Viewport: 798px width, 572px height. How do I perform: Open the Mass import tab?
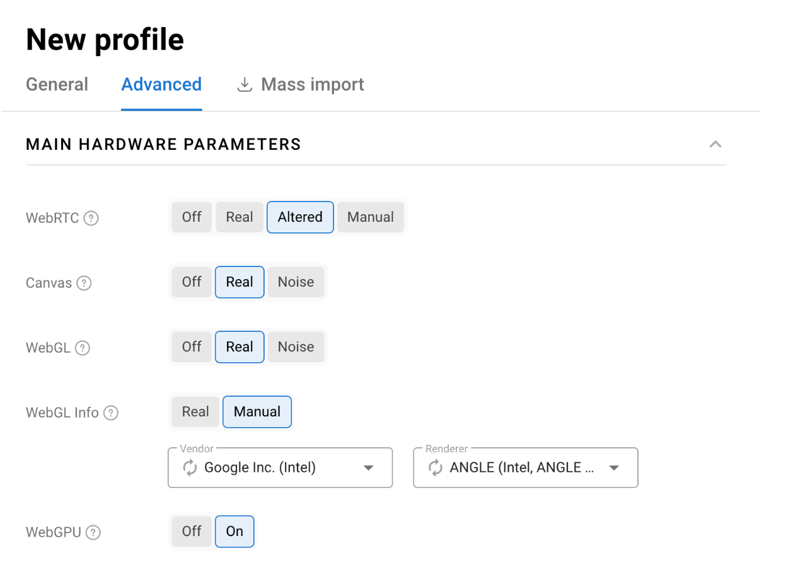tap(312, 84)
